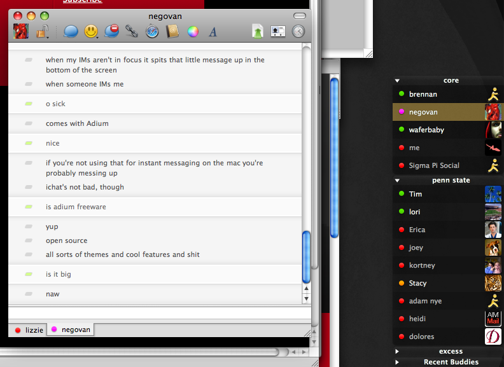Collapse the core buddy group
Screen dimensions: 504x367
click(397, 81)
